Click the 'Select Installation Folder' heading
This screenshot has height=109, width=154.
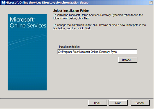[x=71, y=10]
